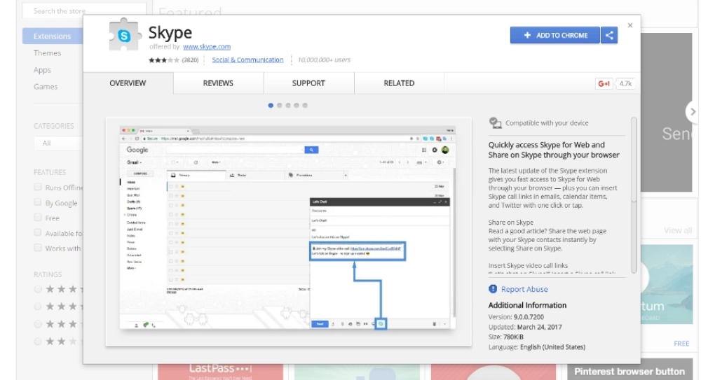Click the compatible with your device icon
Screen dimensions: 701x380
[x=495, y=123]
